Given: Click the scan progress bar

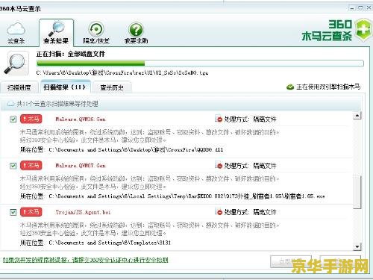Looking at the screenshot, I should [x=200, y=63].
